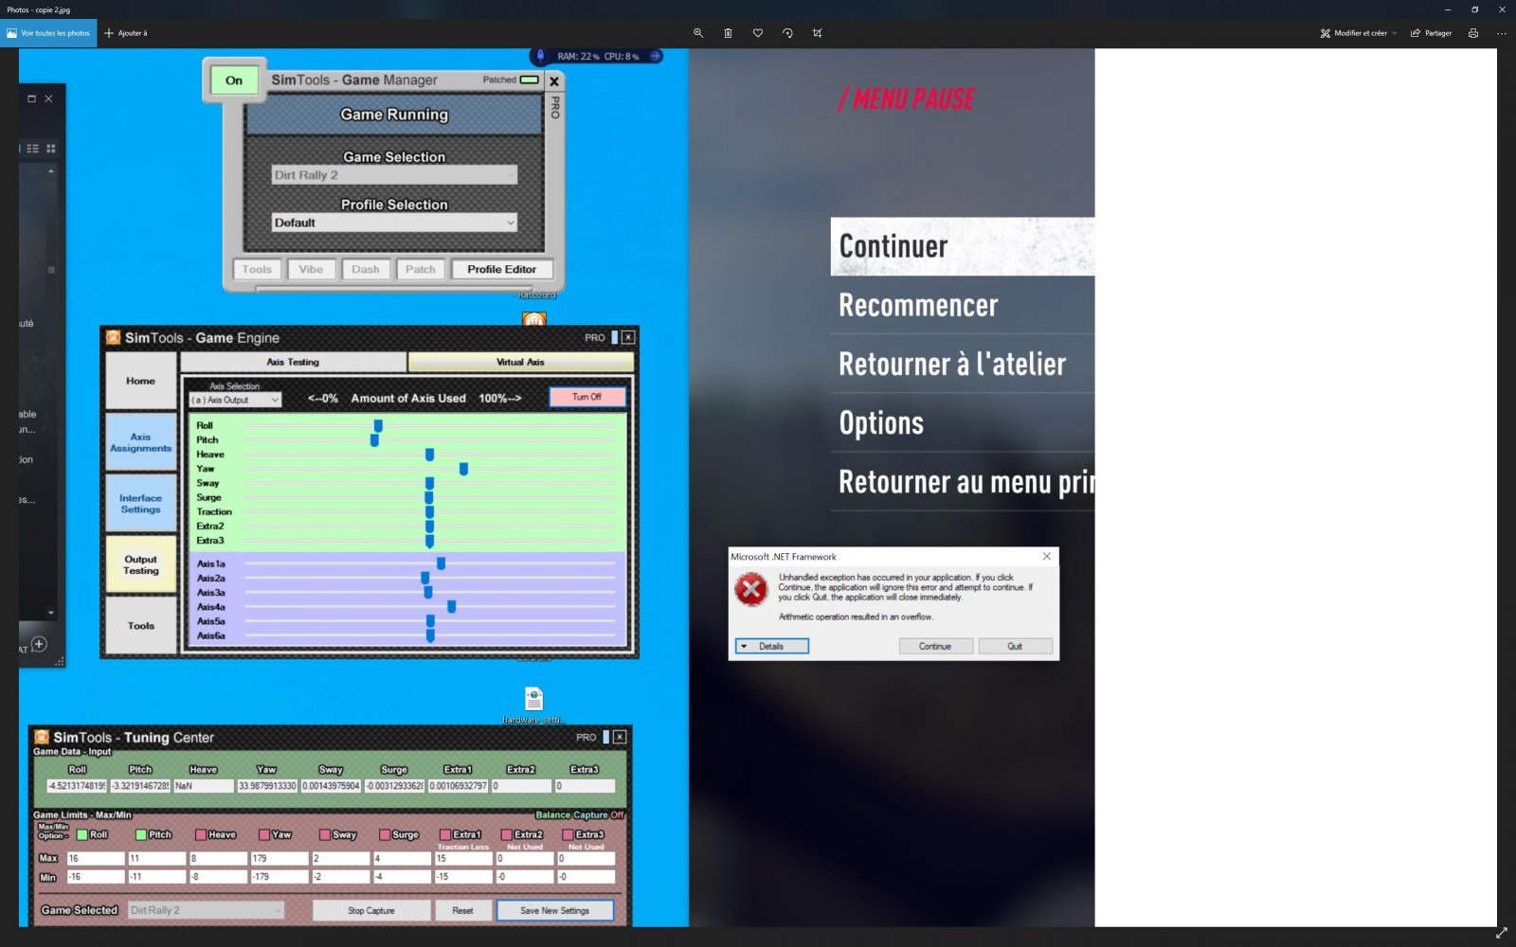Toggle the Surge Max/Min option checkbox

click(385, 834)
